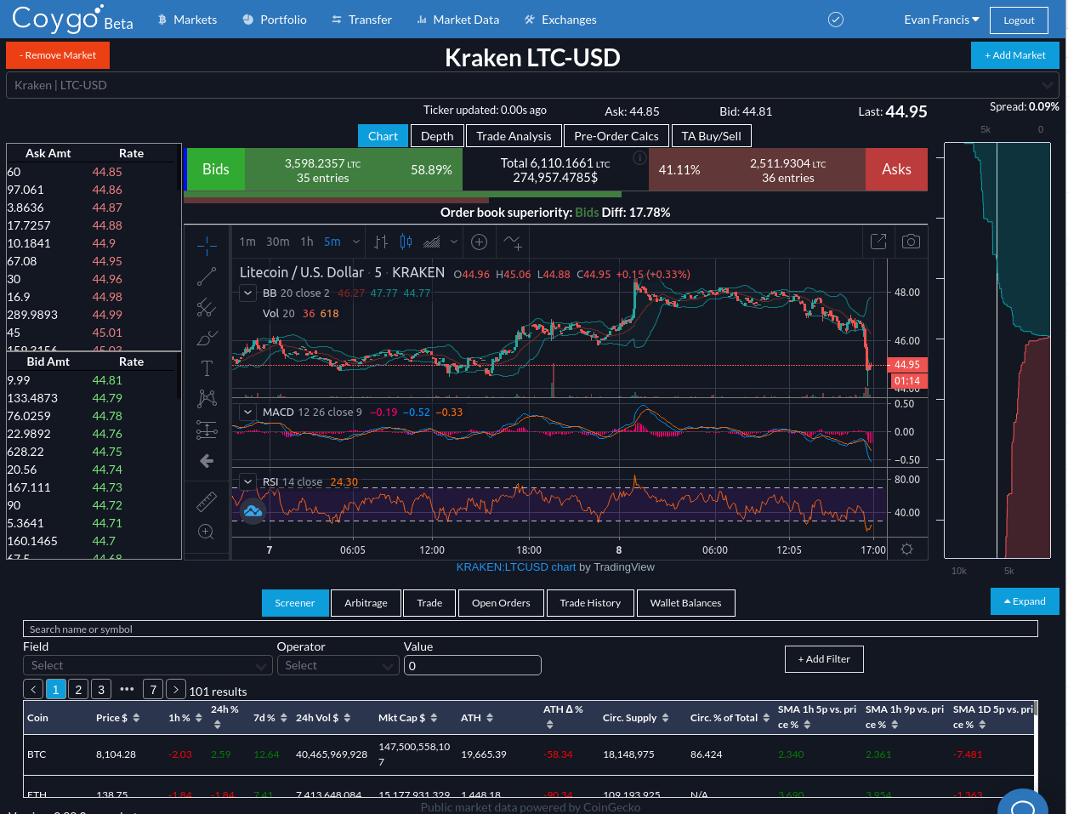Open chart in popup window
Image resolution: width=1068 pixels, height=814 pixels.
(878, 242)
